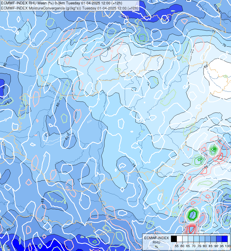
Task: Pick the white 55-60 legend swatch
Action: pos(179,239)
